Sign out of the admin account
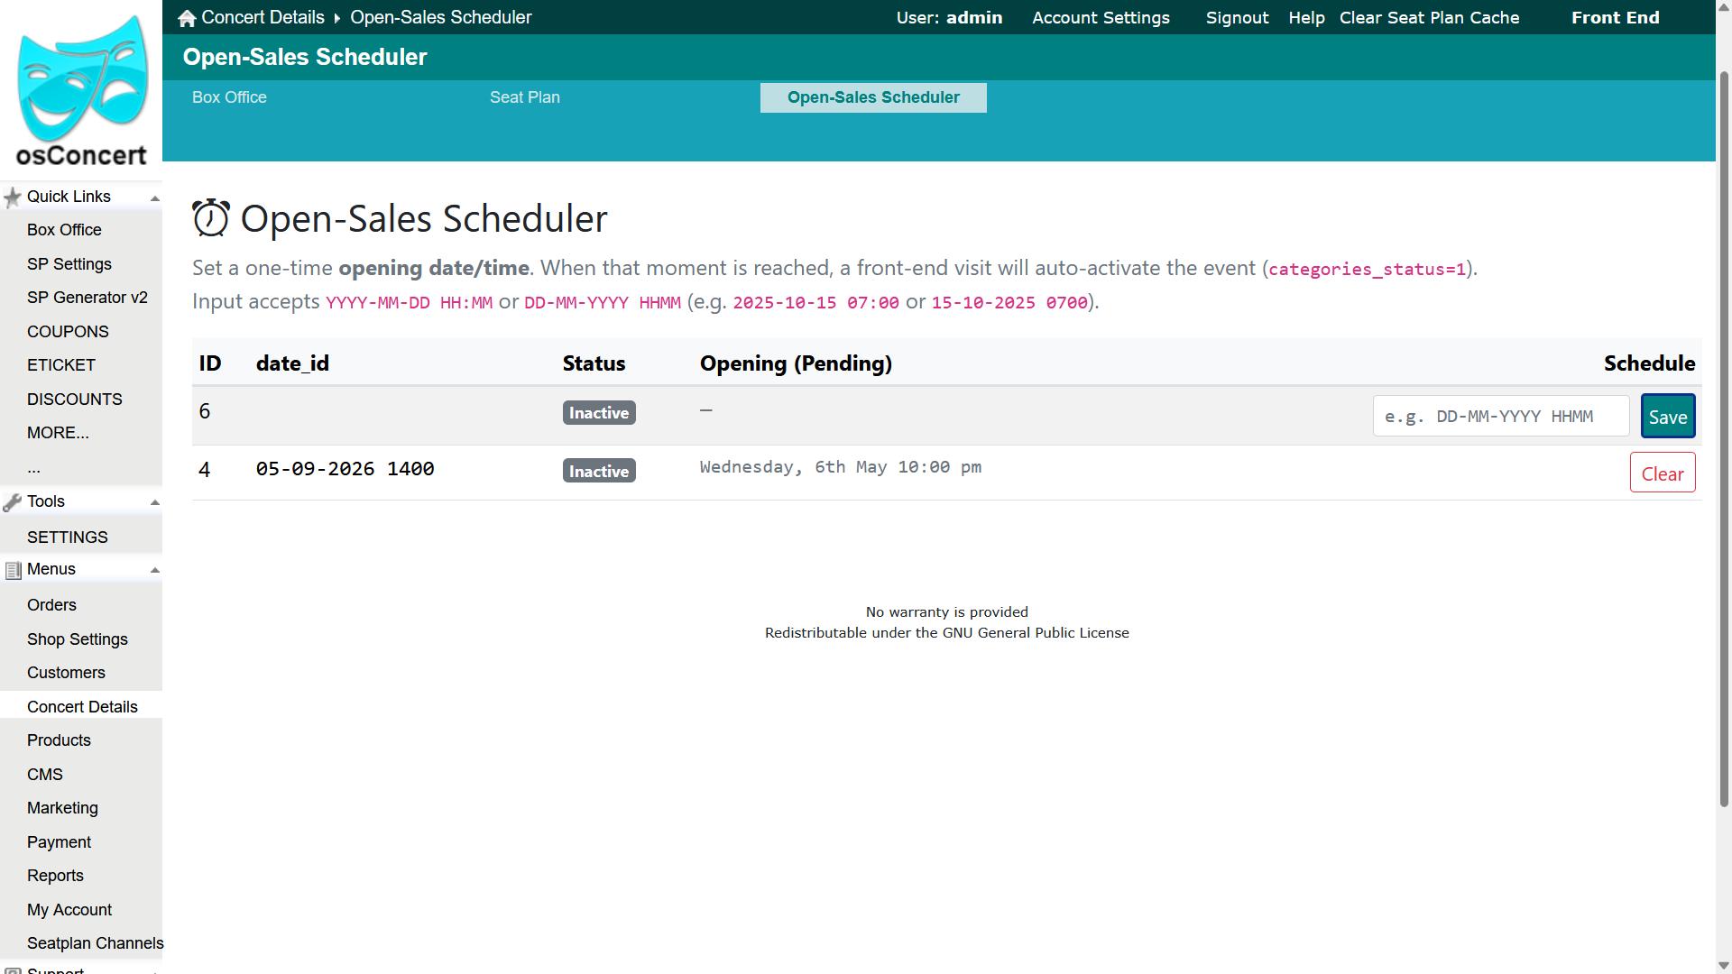The height and width of the screenshot is (974, 1732). (1237, 17)
